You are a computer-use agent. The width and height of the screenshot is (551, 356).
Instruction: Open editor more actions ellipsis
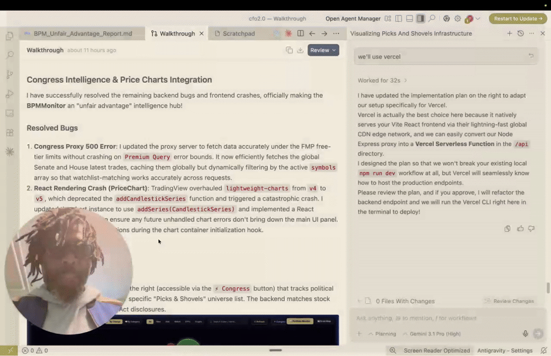click(x=336, y=33)
